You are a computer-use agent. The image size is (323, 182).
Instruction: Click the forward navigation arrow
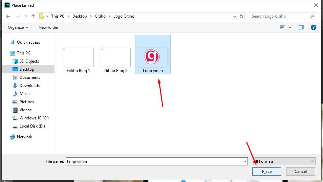point(18,16)
